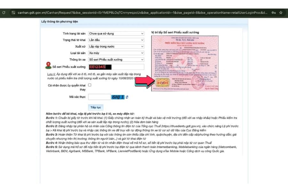Image resolution: width=288 pixels, height=192 pixels.
Task: Click the 'Tiếp tục' button
Action: coord(96,107)
